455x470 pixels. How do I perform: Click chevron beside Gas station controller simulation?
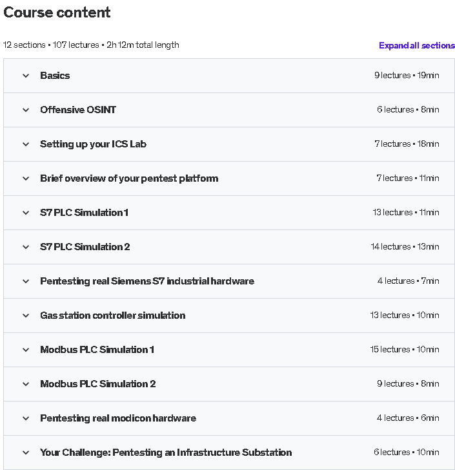[26, 315]
